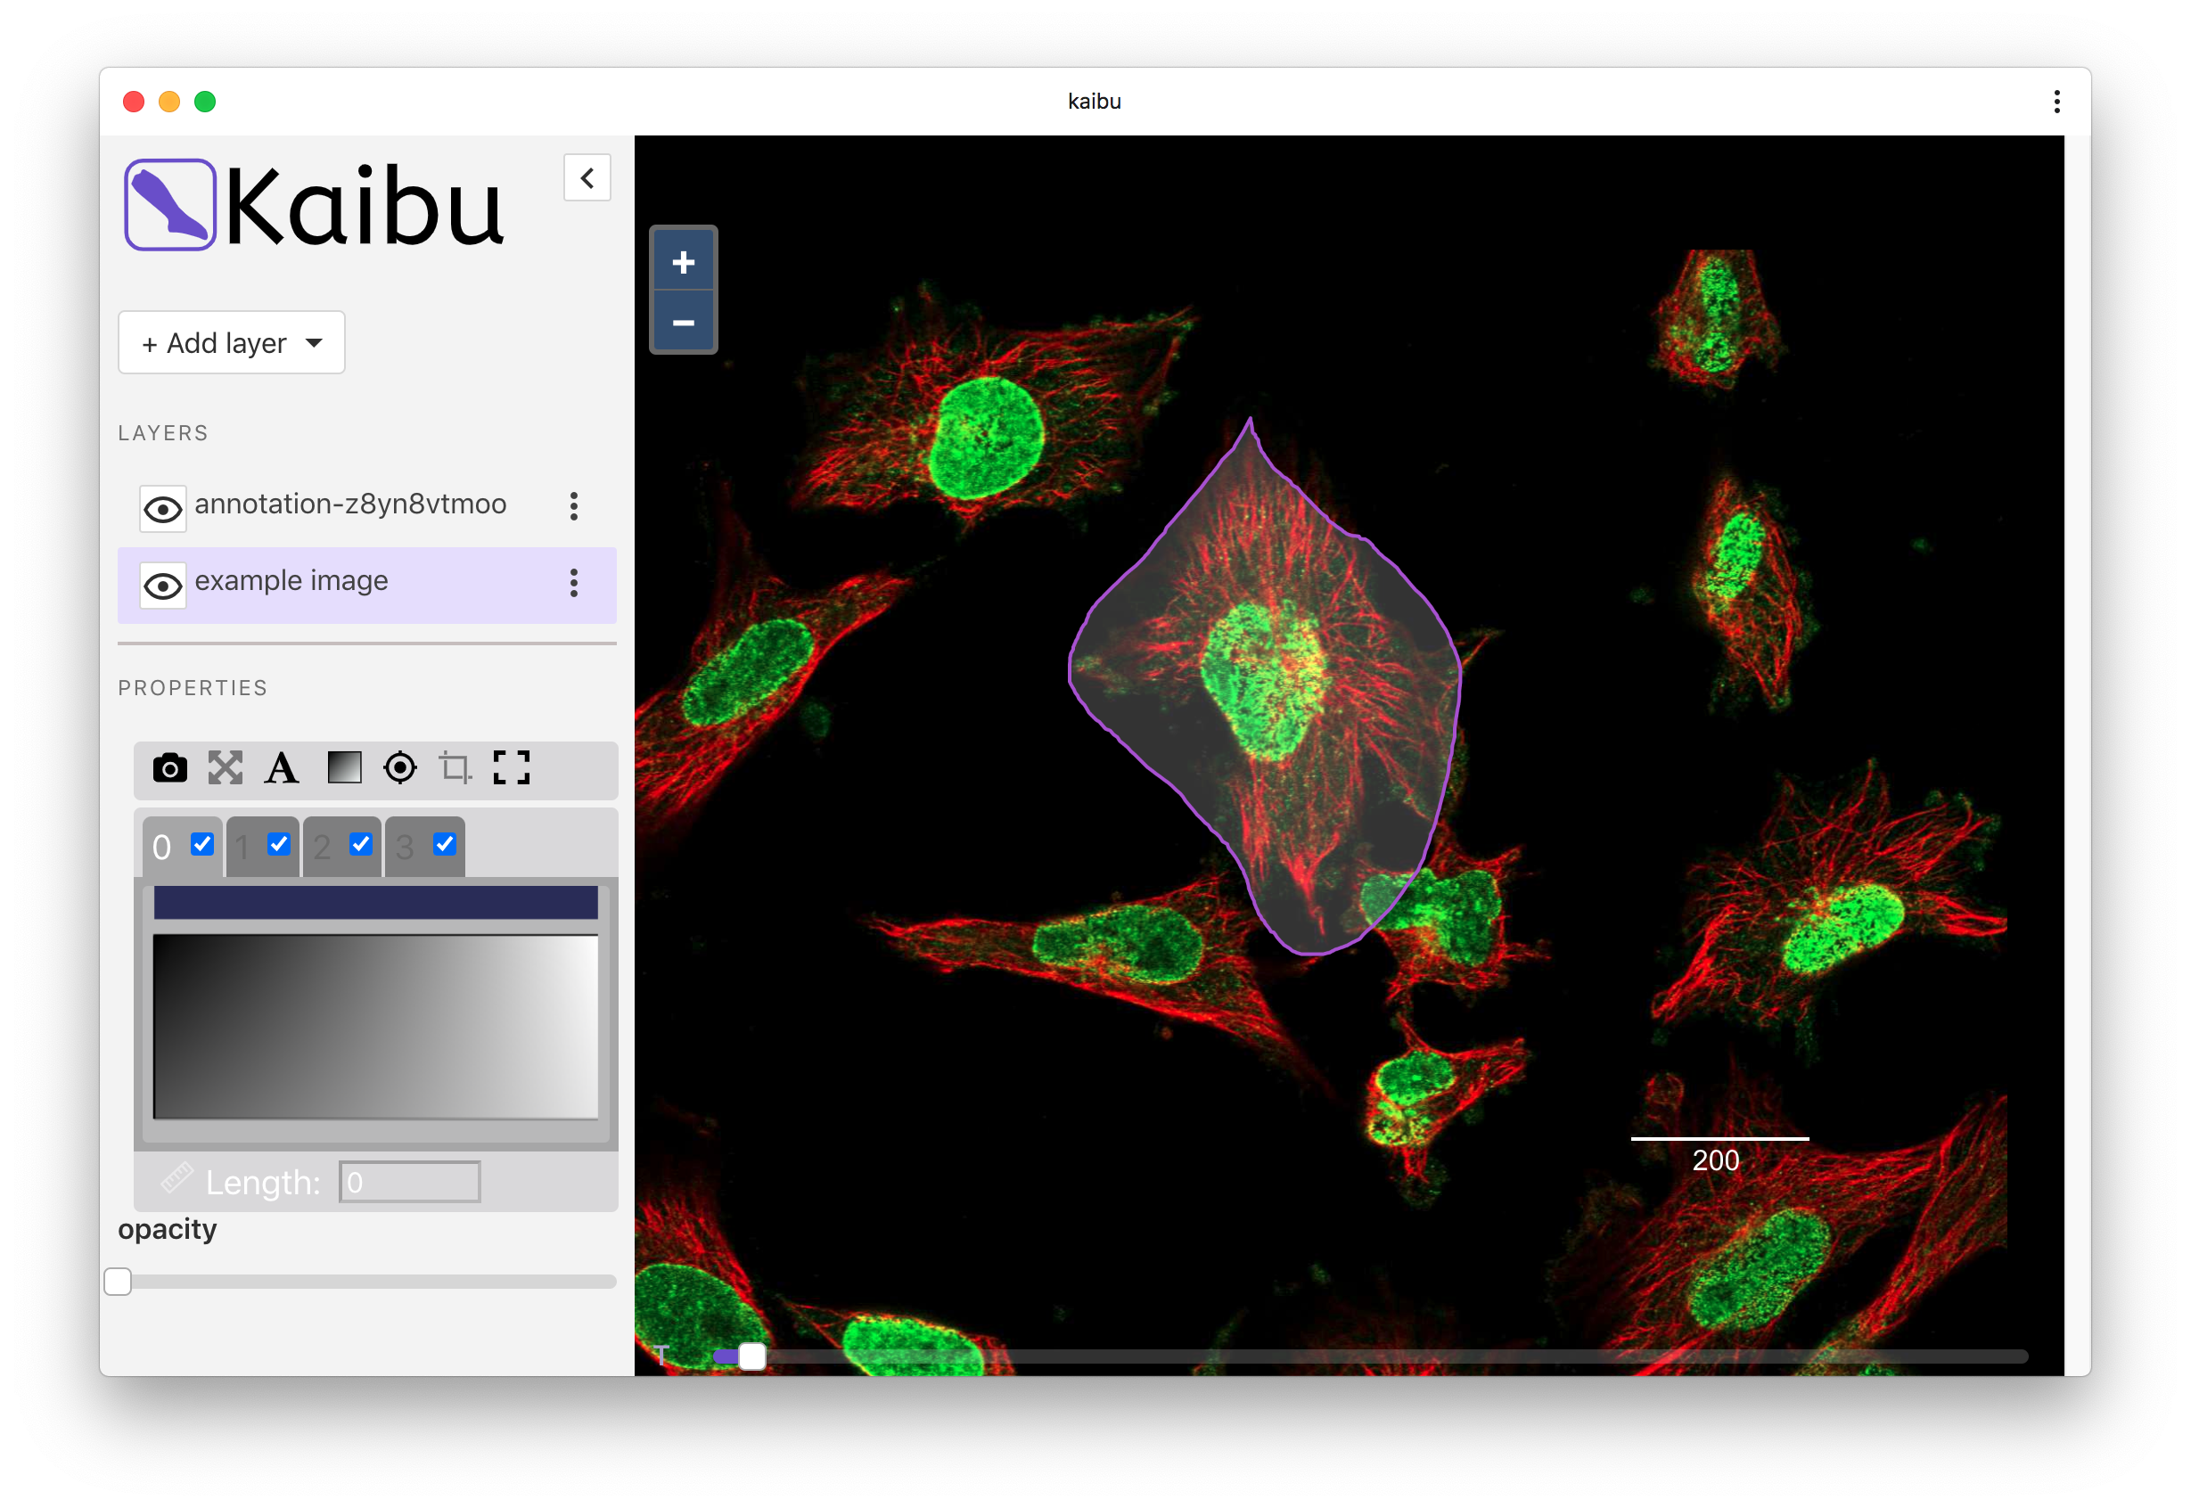
Task: Click the camera snapshot icon
Action: pos(170,768)
